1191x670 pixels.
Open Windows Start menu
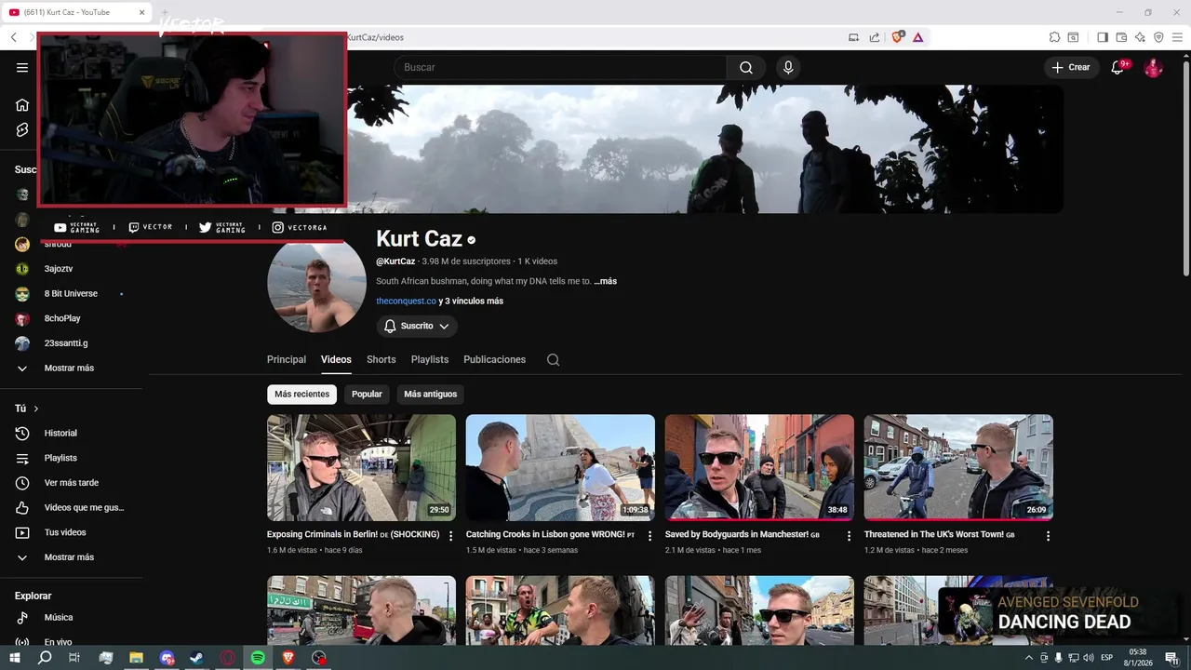tap(15, 658)
